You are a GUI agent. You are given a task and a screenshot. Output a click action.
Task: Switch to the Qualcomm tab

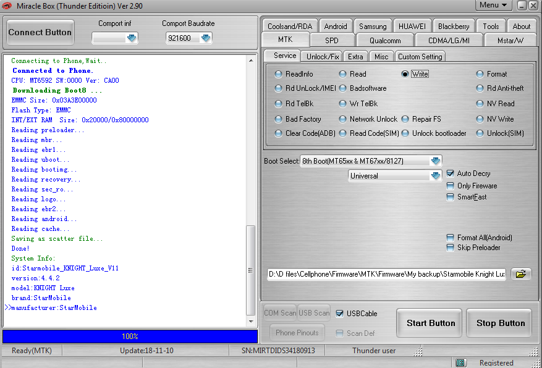point(385,40)
